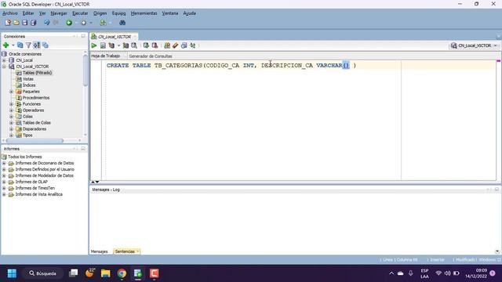The width and height of the screenshot is (502, 282).
Task: Expand the Operadores tree node
Action: (x=12, y=110)
